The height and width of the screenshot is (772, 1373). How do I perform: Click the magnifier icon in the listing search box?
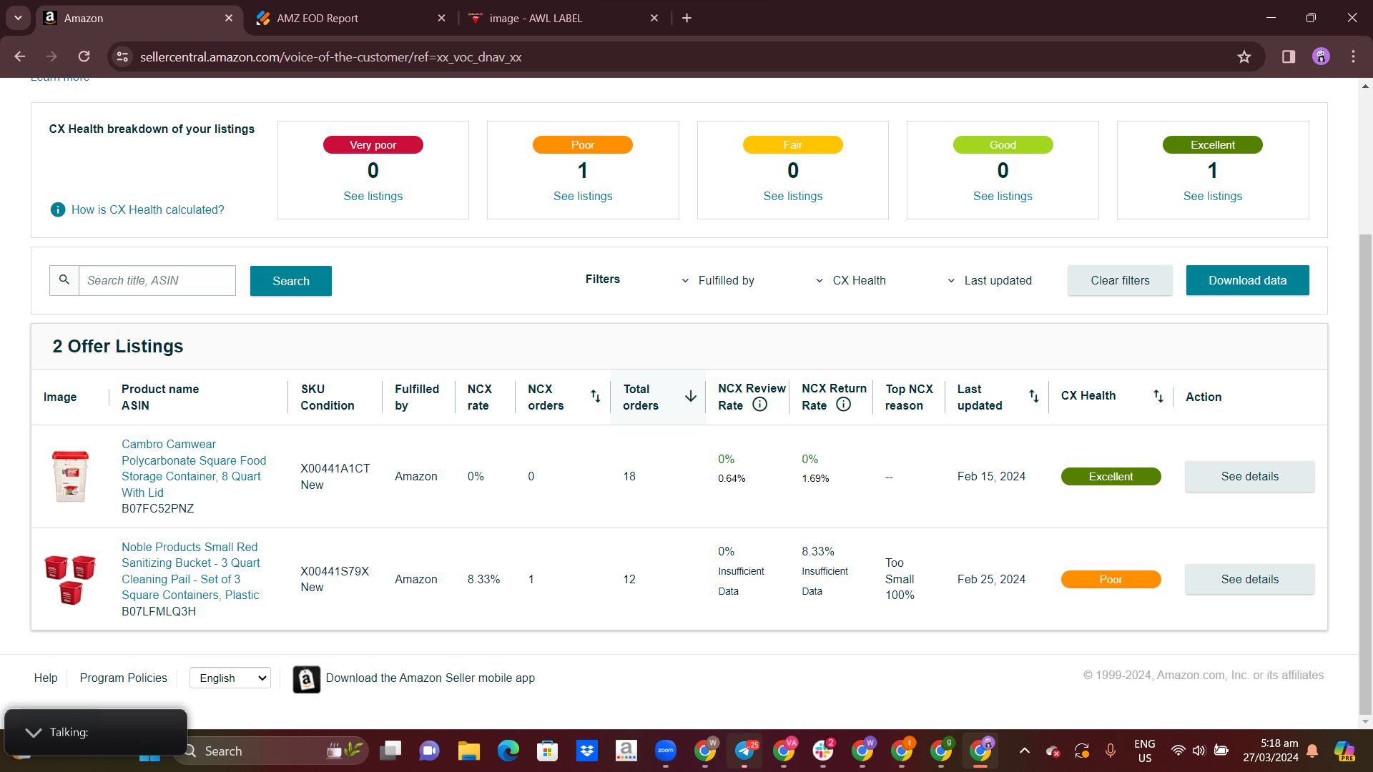point(64,280)
